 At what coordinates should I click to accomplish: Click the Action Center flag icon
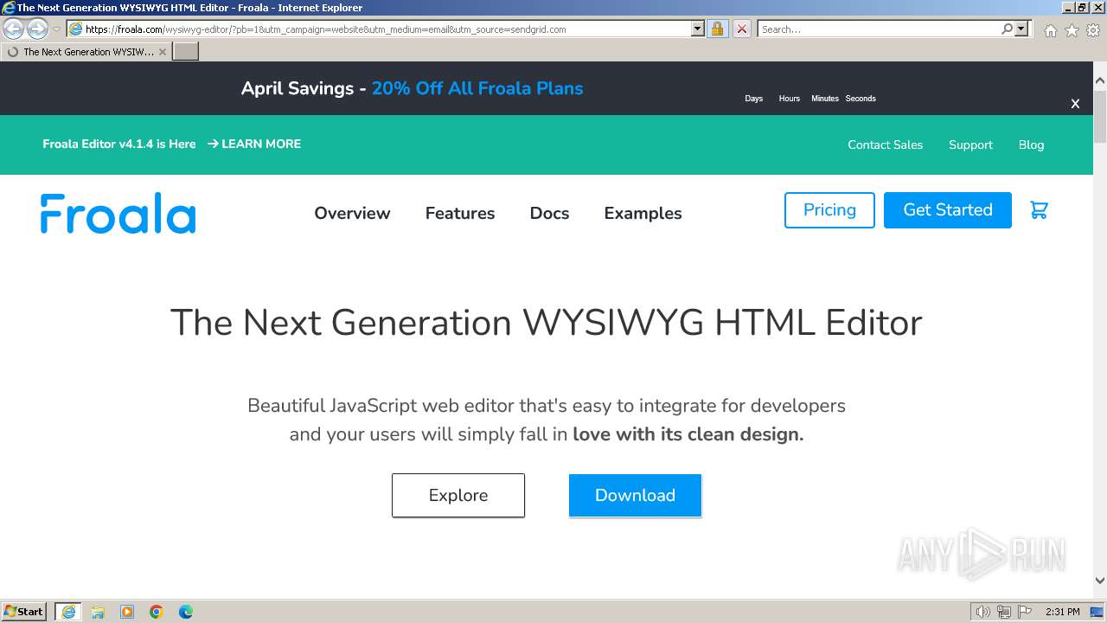click(x=1025, y=612)
